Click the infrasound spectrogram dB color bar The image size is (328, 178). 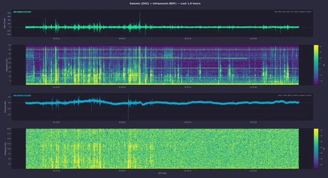tap(316, 149)
